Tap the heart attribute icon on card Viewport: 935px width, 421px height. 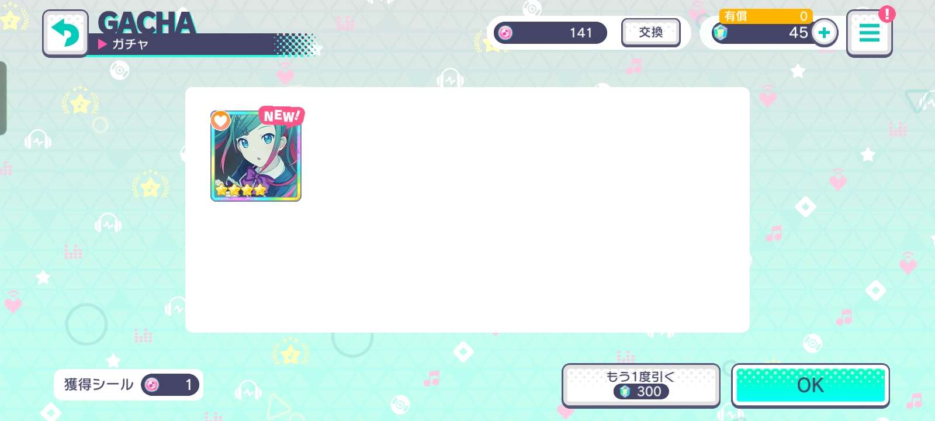220,120
